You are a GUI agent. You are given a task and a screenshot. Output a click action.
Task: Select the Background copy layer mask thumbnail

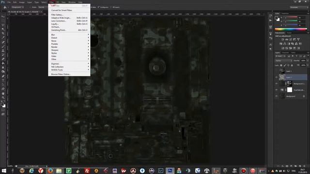click(x=290, y=84)
